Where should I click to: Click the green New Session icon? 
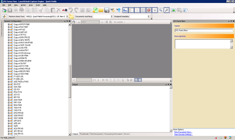click(95, 10)
